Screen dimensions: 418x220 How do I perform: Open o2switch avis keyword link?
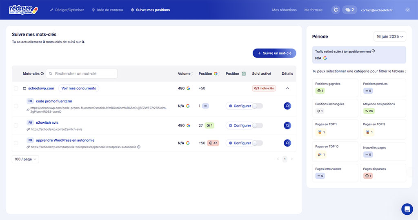point(47,123)
